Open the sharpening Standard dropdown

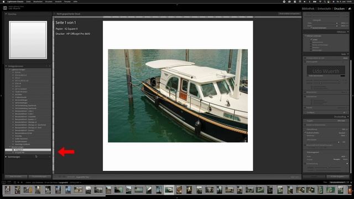pos(342,133)
